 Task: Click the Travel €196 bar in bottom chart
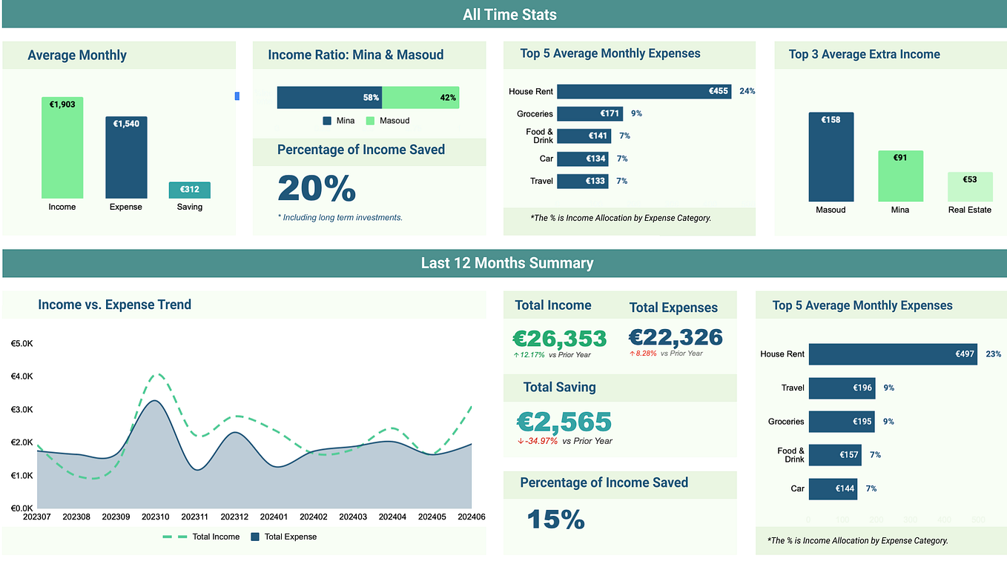(842, 388)
